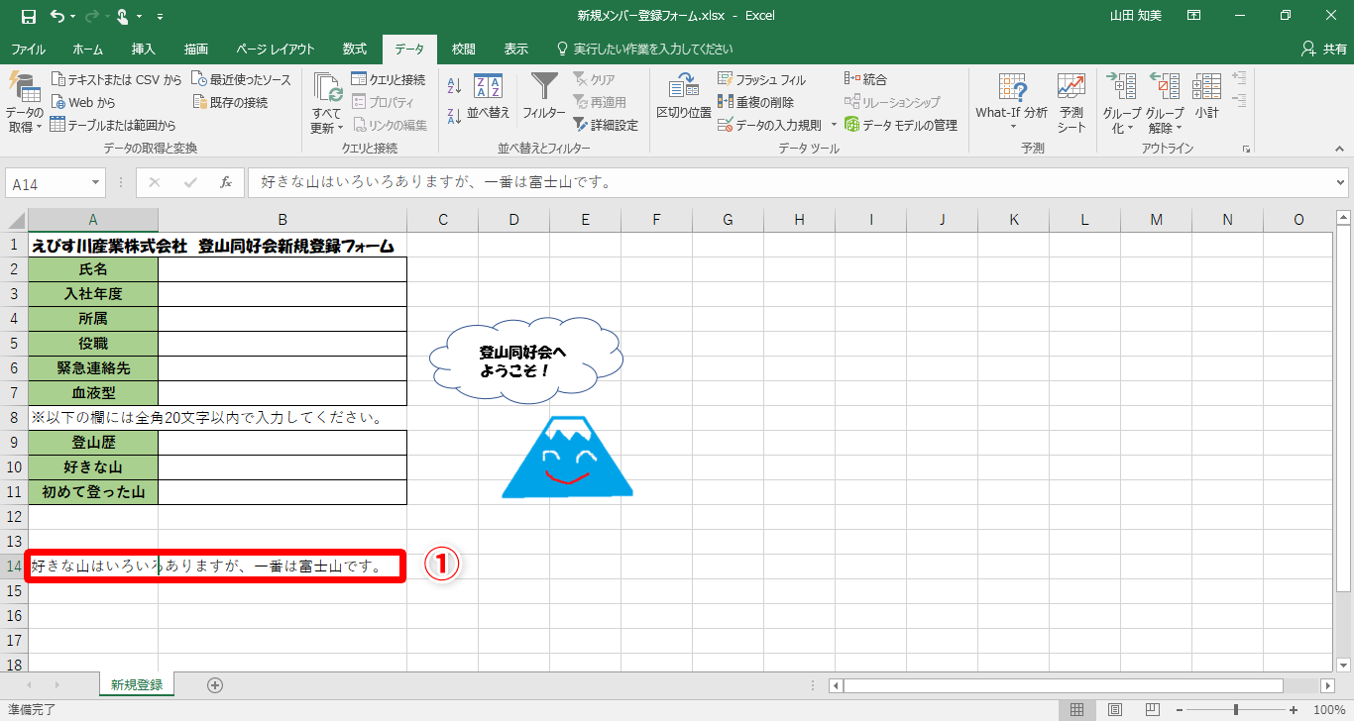This screenshot has height=721, width=1354.
Task: Click inside the formula bar text
Action: [435, 182]
